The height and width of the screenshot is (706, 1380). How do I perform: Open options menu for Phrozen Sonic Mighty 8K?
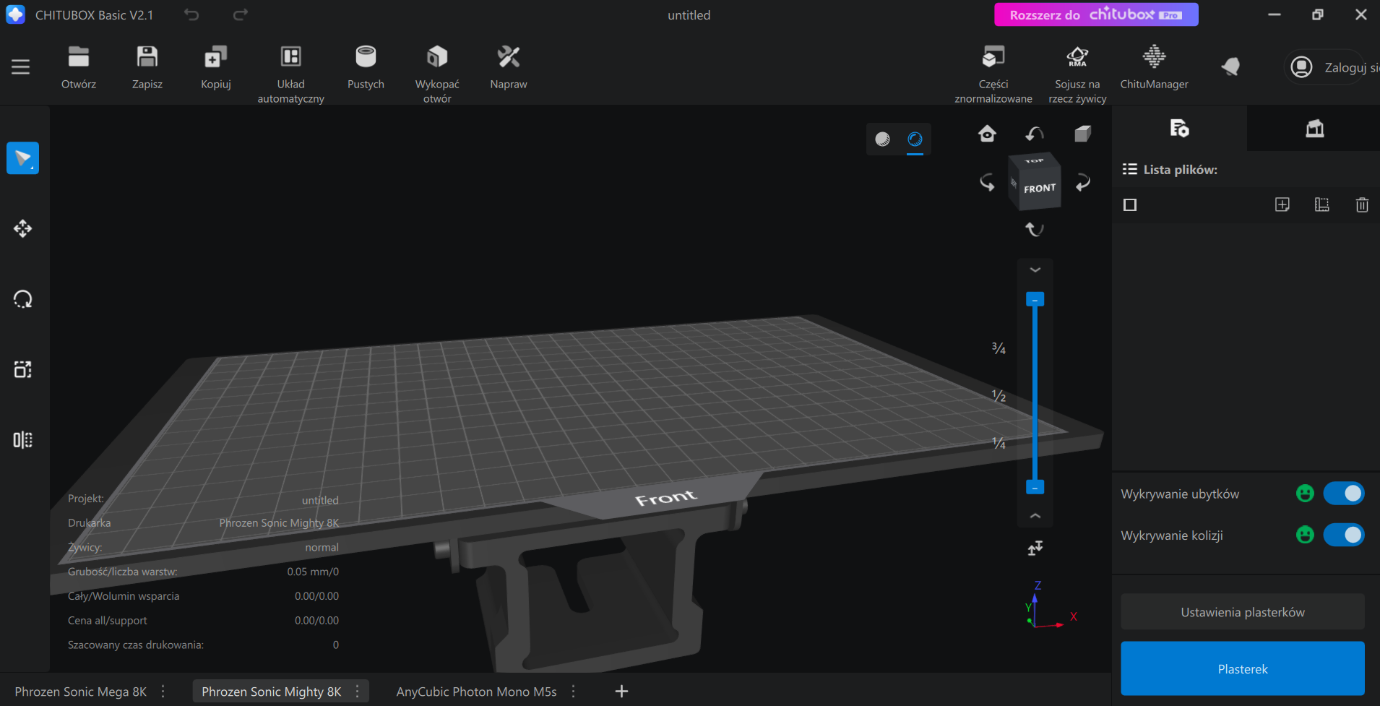(358, 692)
